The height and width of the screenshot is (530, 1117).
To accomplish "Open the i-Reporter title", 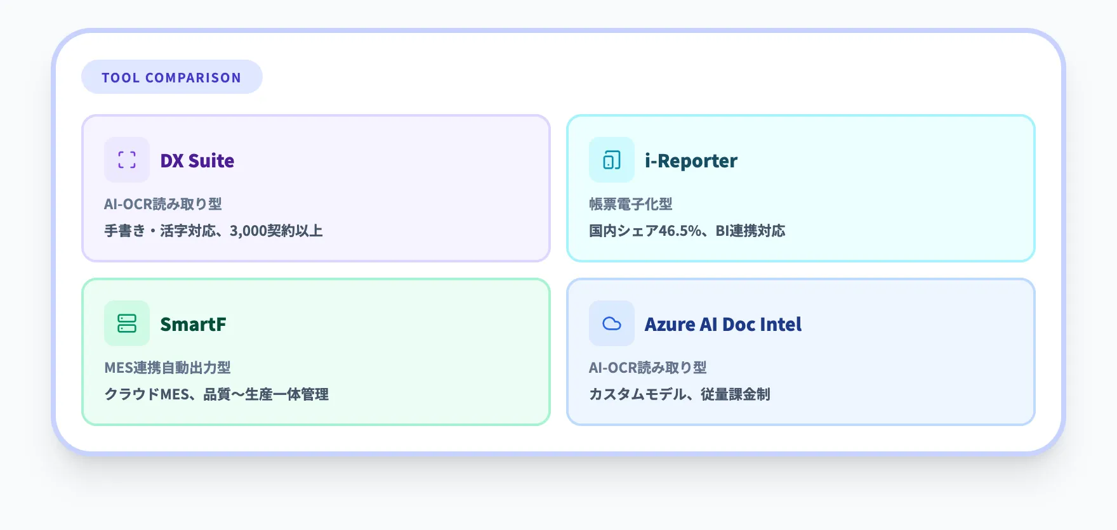I will 691,161.
